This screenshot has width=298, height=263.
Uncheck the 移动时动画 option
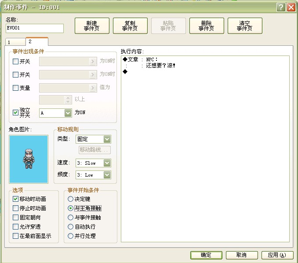pyautogui.click(x=15, y=199)
